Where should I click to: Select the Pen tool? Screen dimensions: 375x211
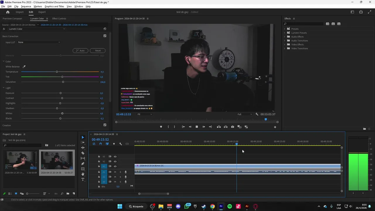point(83,164)
